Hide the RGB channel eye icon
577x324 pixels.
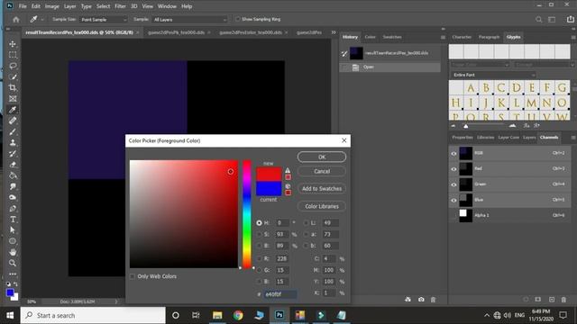point(453,154)
